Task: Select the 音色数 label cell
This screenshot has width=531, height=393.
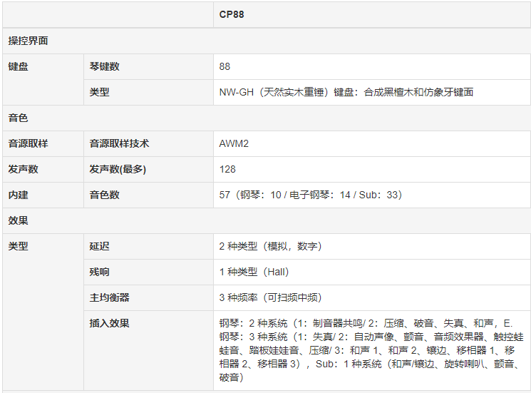Action: (x=104, y=195)
